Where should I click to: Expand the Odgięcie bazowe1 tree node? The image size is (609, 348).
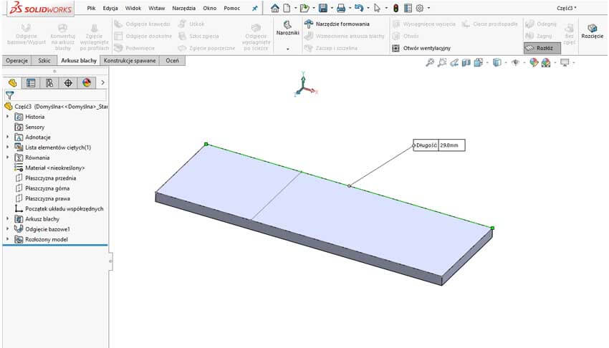(x=7, y=229)
